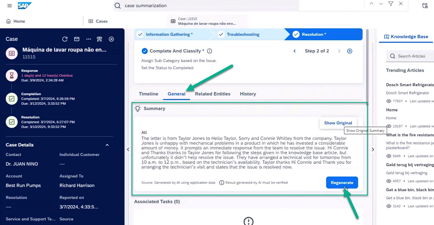Click the Show Original button
434x225 pixels.
coord(338,123)
